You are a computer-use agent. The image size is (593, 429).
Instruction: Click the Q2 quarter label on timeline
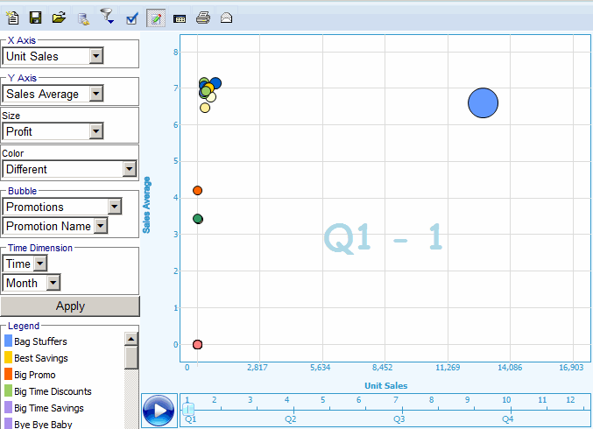[291, 419]
